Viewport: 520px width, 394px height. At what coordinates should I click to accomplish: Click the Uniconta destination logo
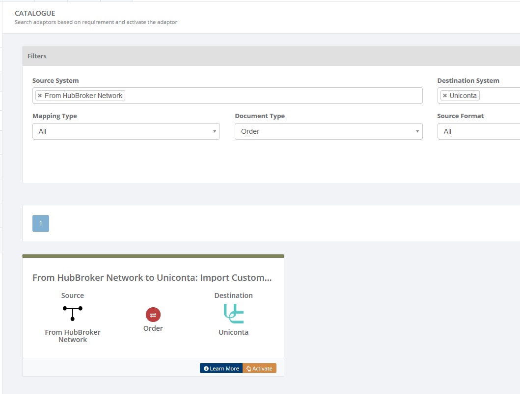tap(233, 314)
